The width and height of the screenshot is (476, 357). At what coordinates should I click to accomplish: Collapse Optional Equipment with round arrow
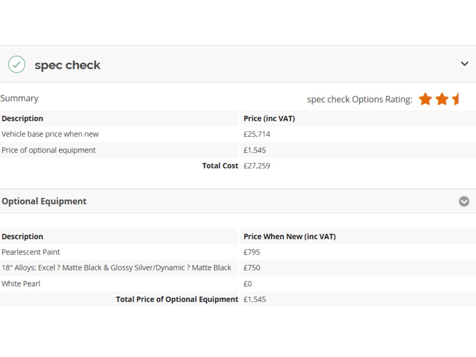tap(464, 201)
